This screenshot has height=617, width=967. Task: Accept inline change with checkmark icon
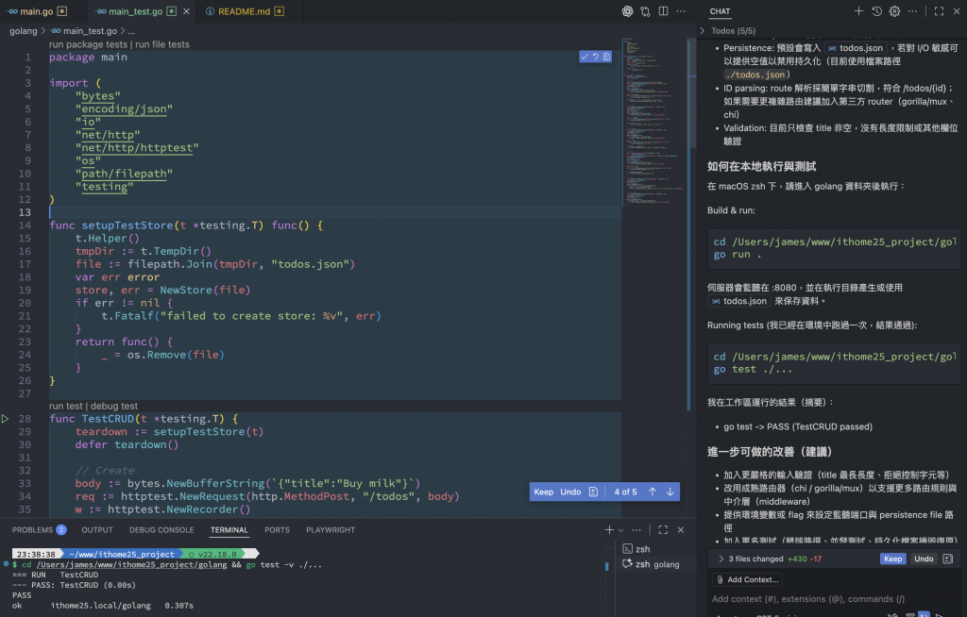point(584,57)
